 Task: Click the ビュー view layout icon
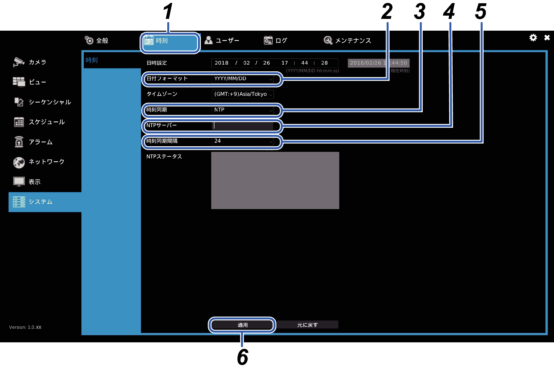click(x=19, y=82)
